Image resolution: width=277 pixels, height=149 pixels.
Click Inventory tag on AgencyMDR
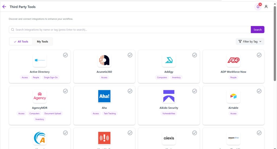(x=39, y=119)
